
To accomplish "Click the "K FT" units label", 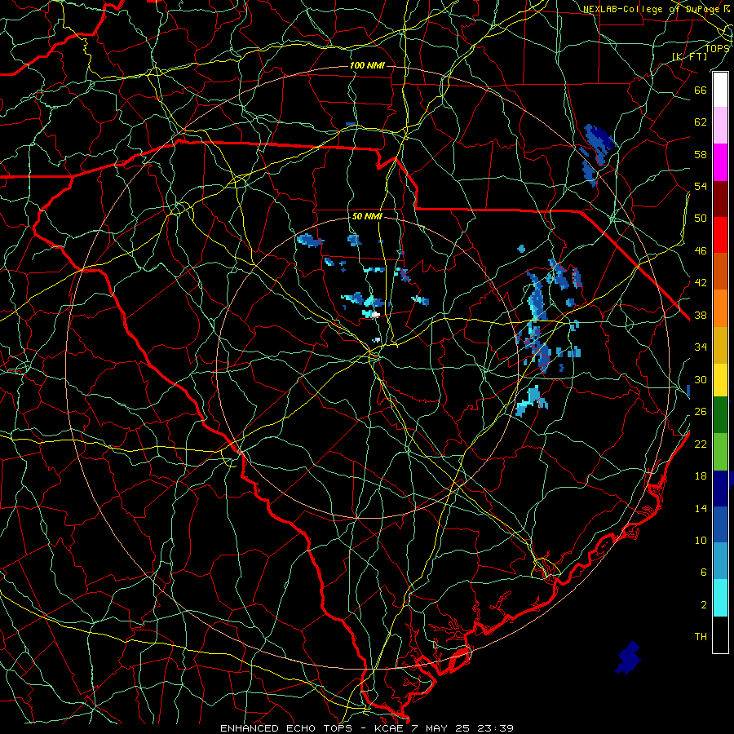I will pyautogui.click(x=689, y=56).
